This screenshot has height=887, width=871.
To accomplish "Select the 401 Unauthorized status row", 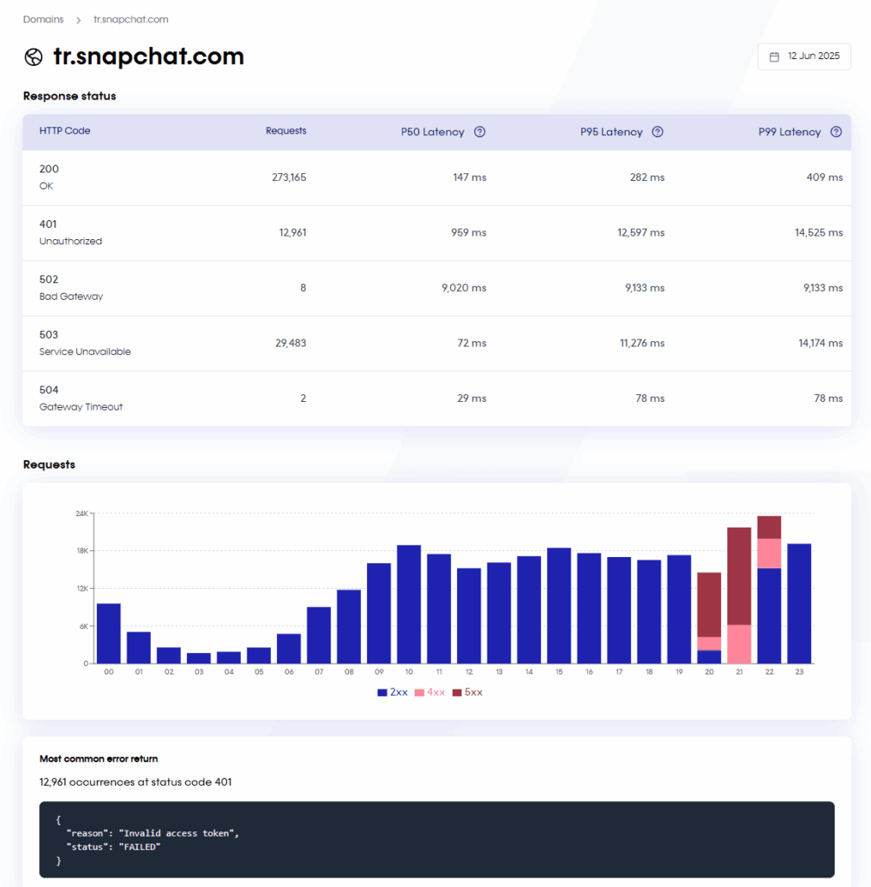I will (436, 233).
